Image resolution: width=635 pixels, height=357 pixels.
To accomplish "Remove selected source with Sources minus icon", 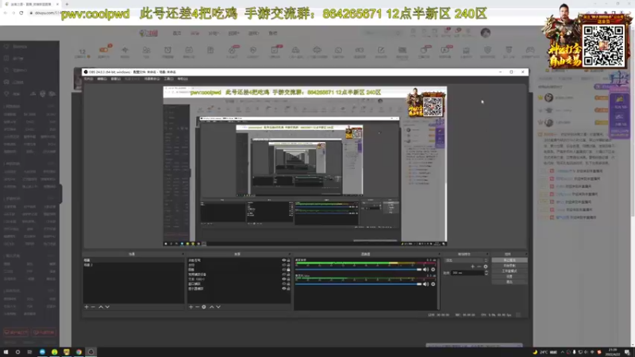I will 197,307.
